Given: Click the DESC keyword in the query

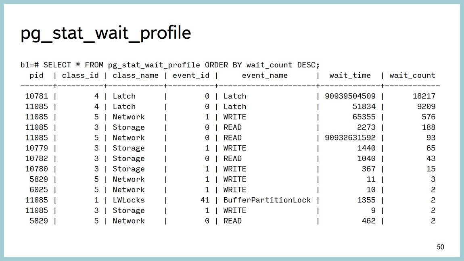Looking at the screenshot, I should coord(308,65).
